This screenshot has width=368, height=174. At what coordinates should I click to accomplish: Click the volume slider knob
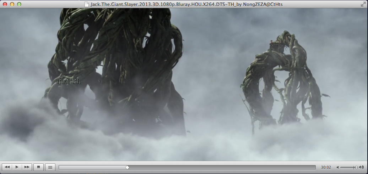click(x=357, y=167)
